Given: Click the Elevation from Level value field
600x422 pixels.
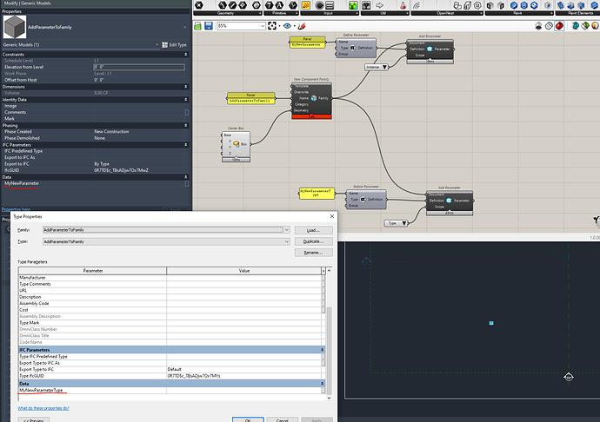Looking at the screenshot, I should click(x=139, y=67).
